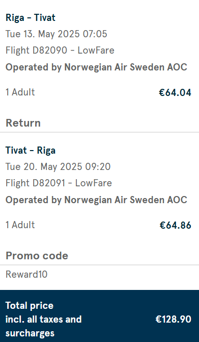Click the €64.86 return price
The width and height of the screenshot is (199, 342).
point(175,225)
